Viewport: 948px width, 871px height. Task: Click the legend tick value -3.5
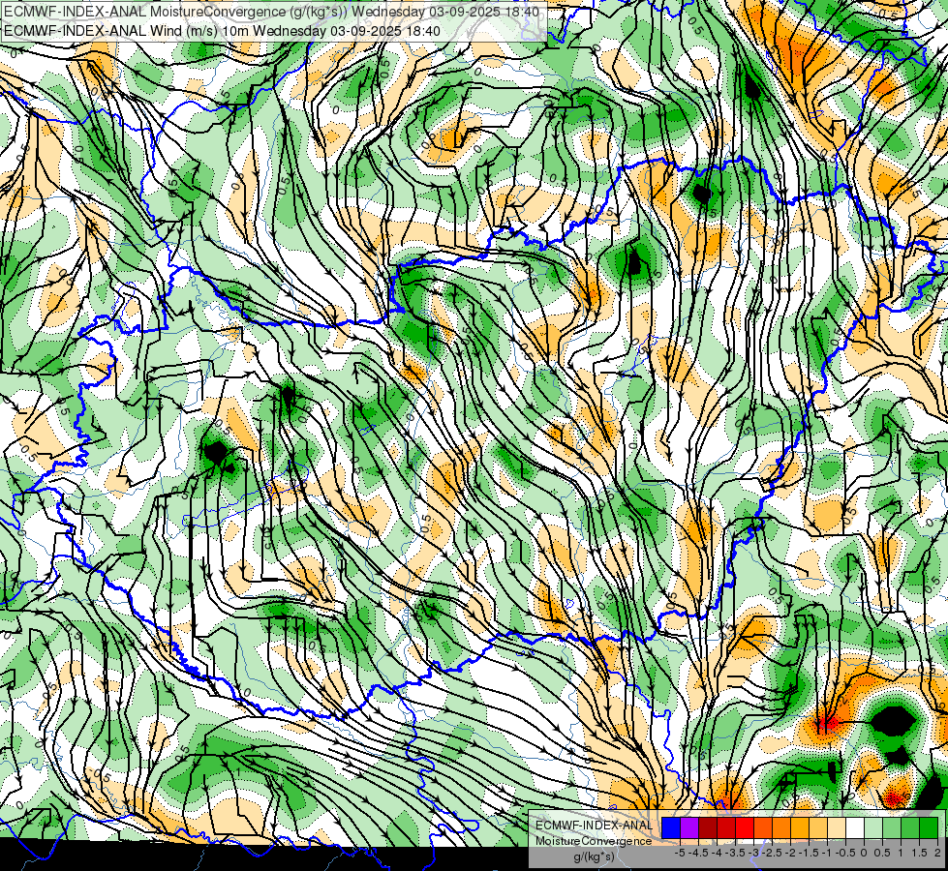pyautogui.click(x=735, y=853)
